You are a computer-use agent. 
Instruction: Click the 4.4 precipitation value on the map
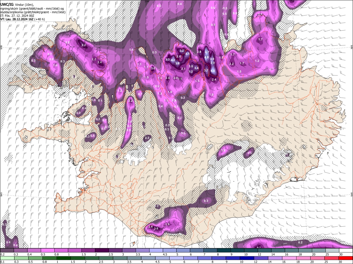[x=213, y=71]
